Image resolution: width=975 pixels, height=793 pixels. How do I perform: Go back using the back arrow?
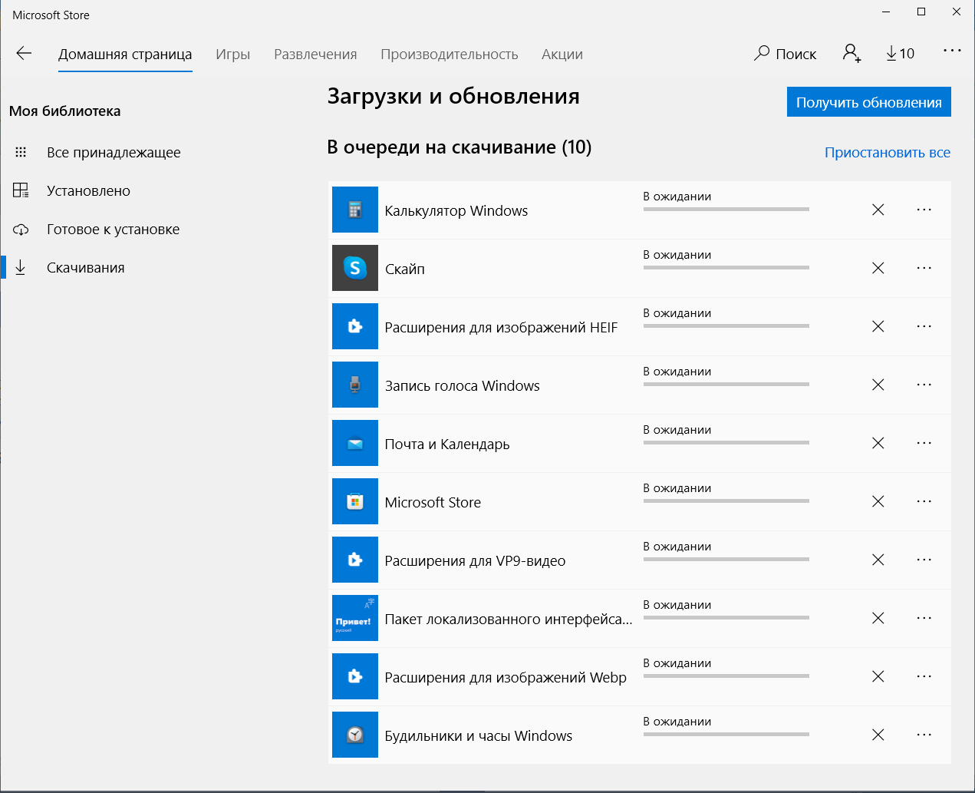point(24,53)
